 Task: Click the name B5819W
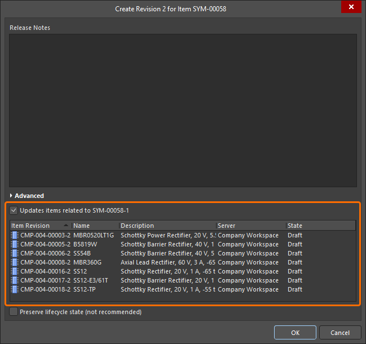[85, 244]
